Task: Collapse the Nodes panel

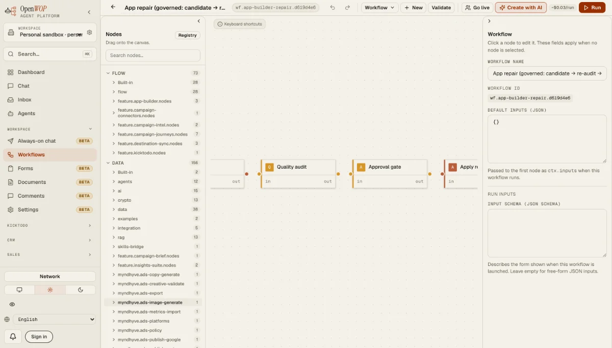Action: point(199,21)
